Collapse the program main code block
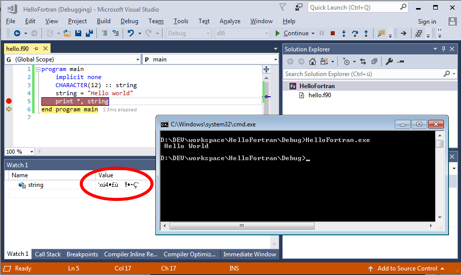The width and height of the screenshot is (461, 275). 38,70
